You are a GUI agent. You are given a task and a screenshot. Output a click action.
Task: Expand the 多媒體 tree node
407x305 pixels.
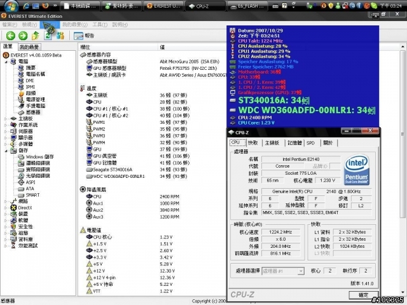coord(6,144)
